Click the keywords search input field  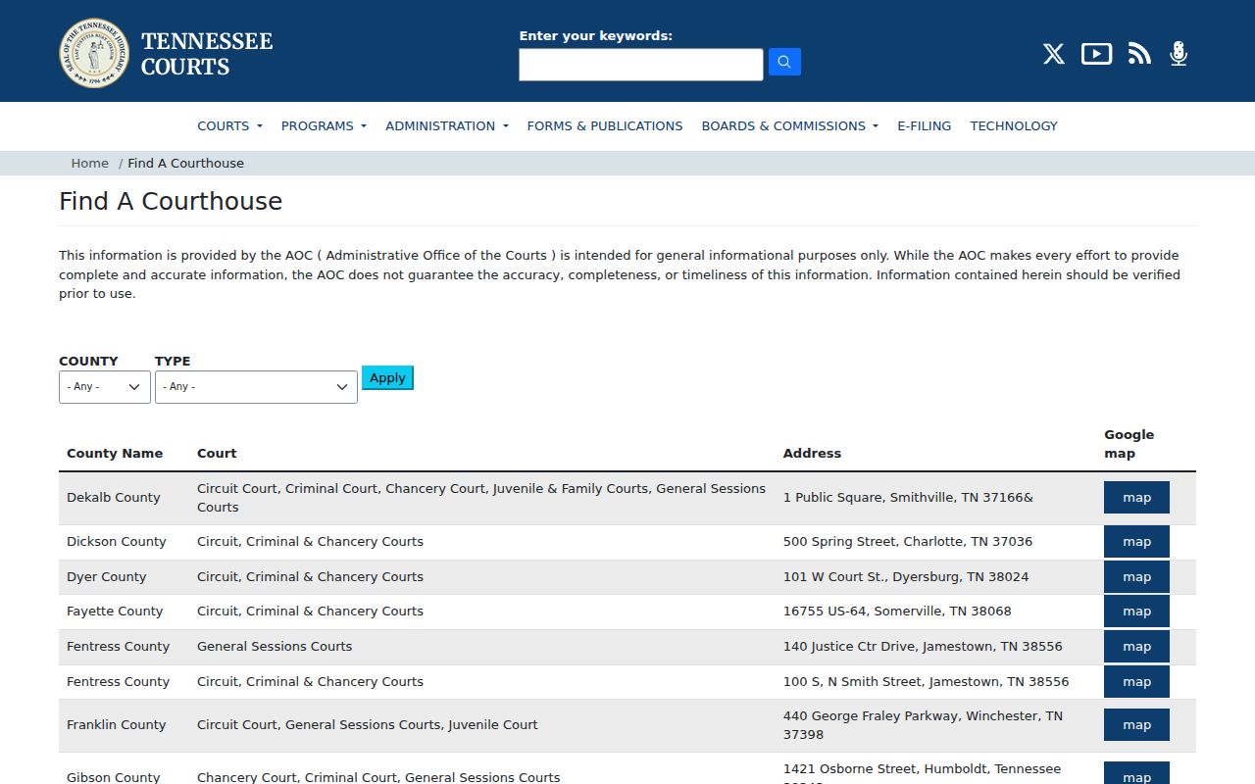click(x=641, y=65)
